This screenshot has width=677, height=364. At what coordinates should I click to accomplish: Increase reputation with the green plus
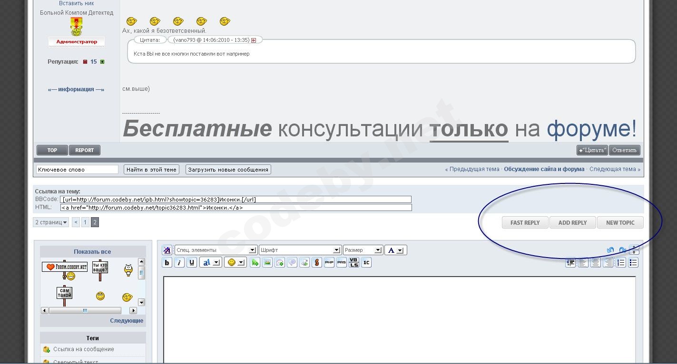pos(102,62)
